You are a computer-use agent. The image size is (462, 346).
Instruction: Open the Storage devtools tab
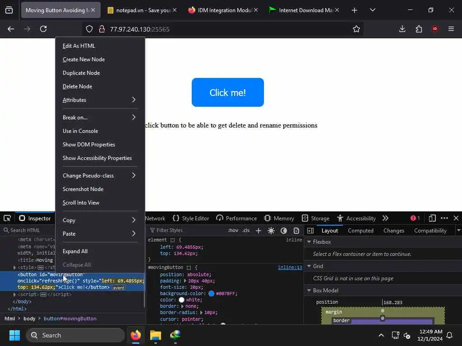(x=315, y=219)
